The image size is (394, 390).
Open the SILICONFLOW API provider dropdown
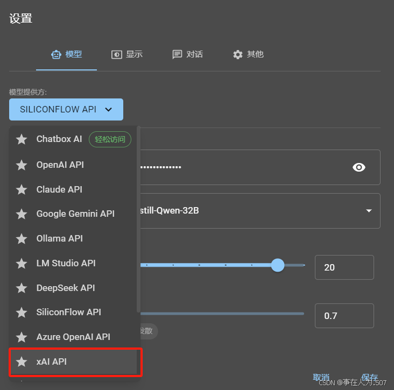coord(66,110)
